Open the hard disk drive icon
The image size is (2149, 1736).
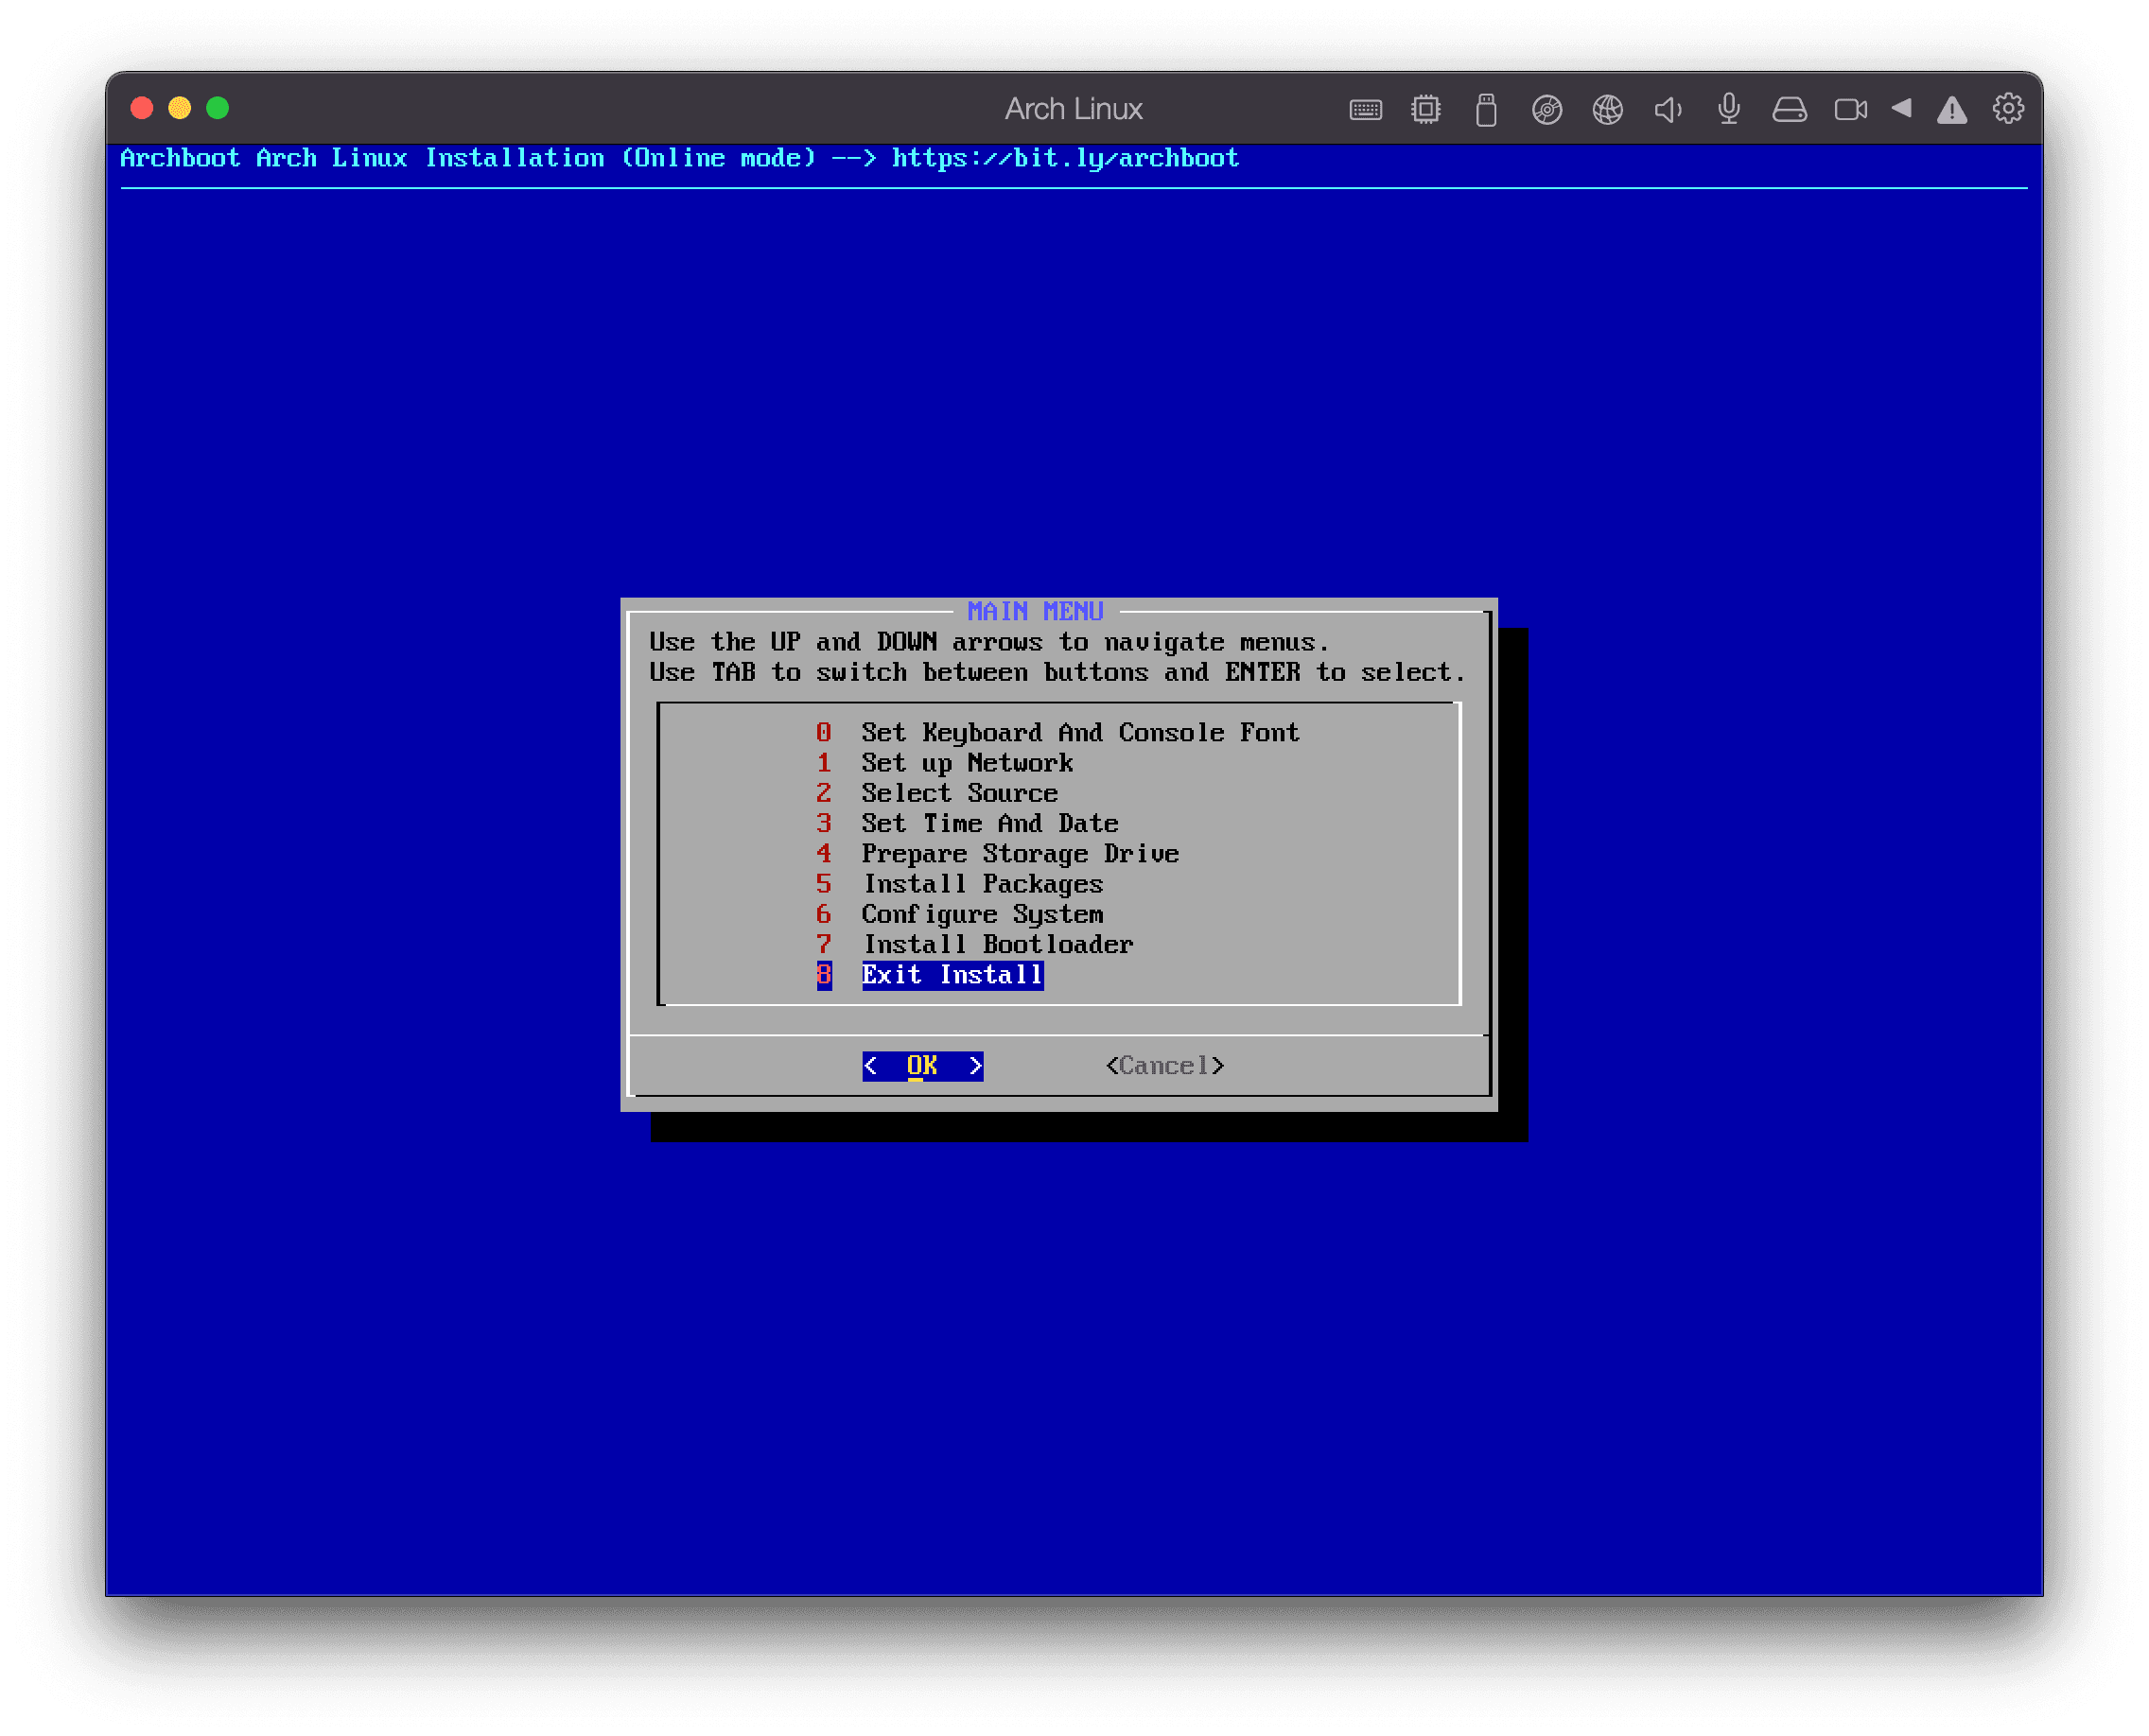click(x=1789, y=109)
